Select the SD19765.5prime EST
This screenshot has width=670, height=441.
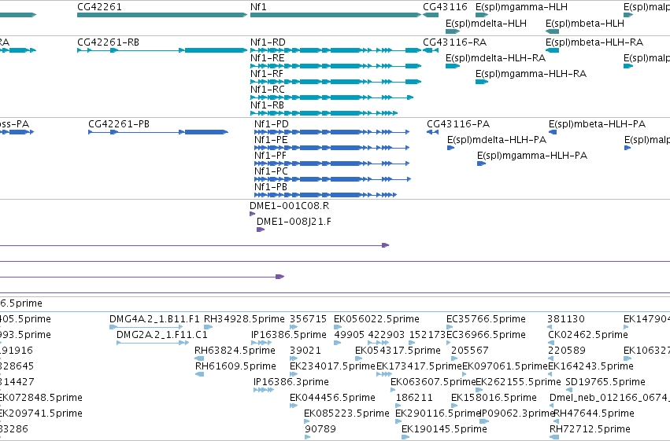tap(568, 390)
